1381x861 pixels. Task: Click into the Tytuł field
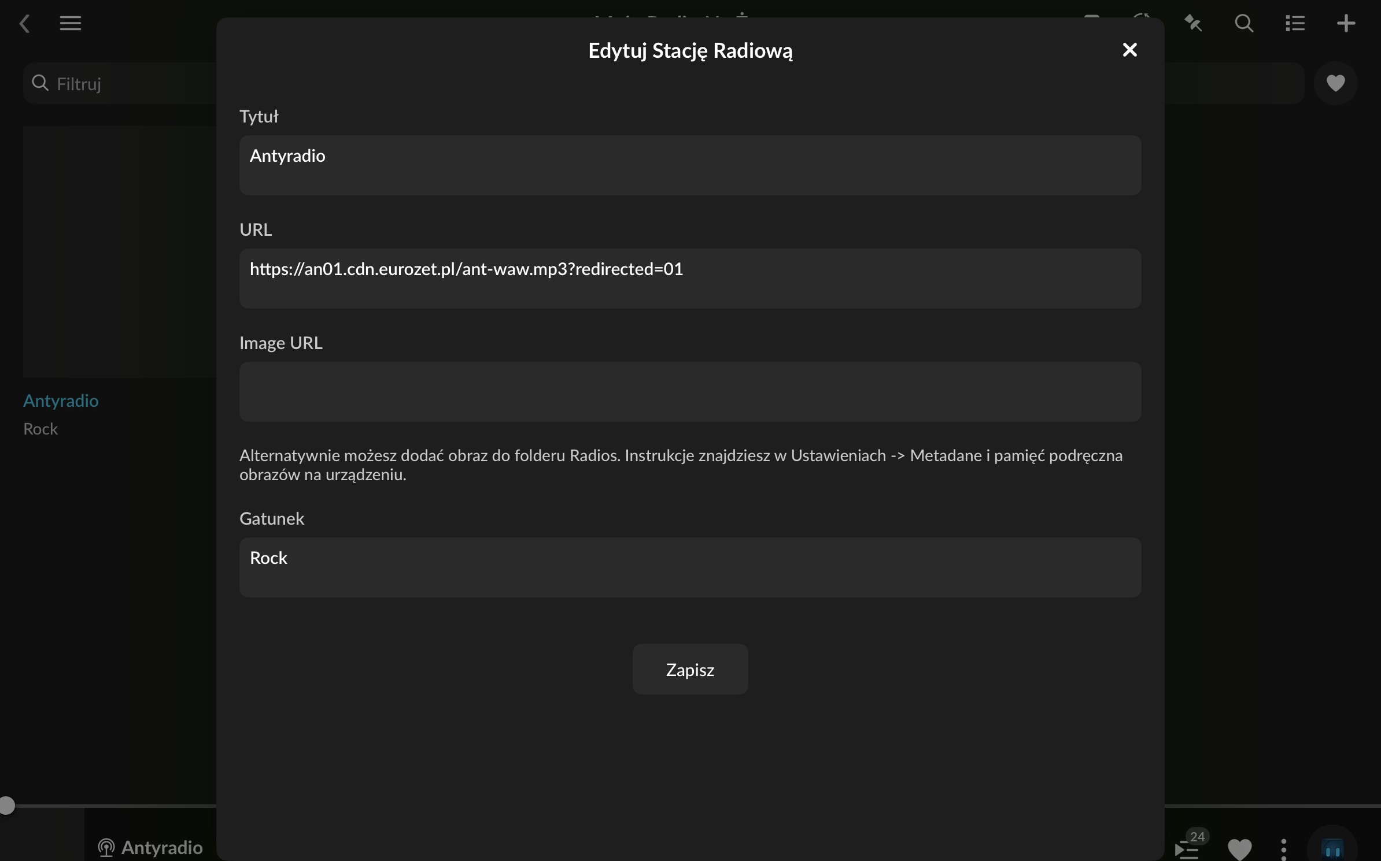[x=690, y=165]
